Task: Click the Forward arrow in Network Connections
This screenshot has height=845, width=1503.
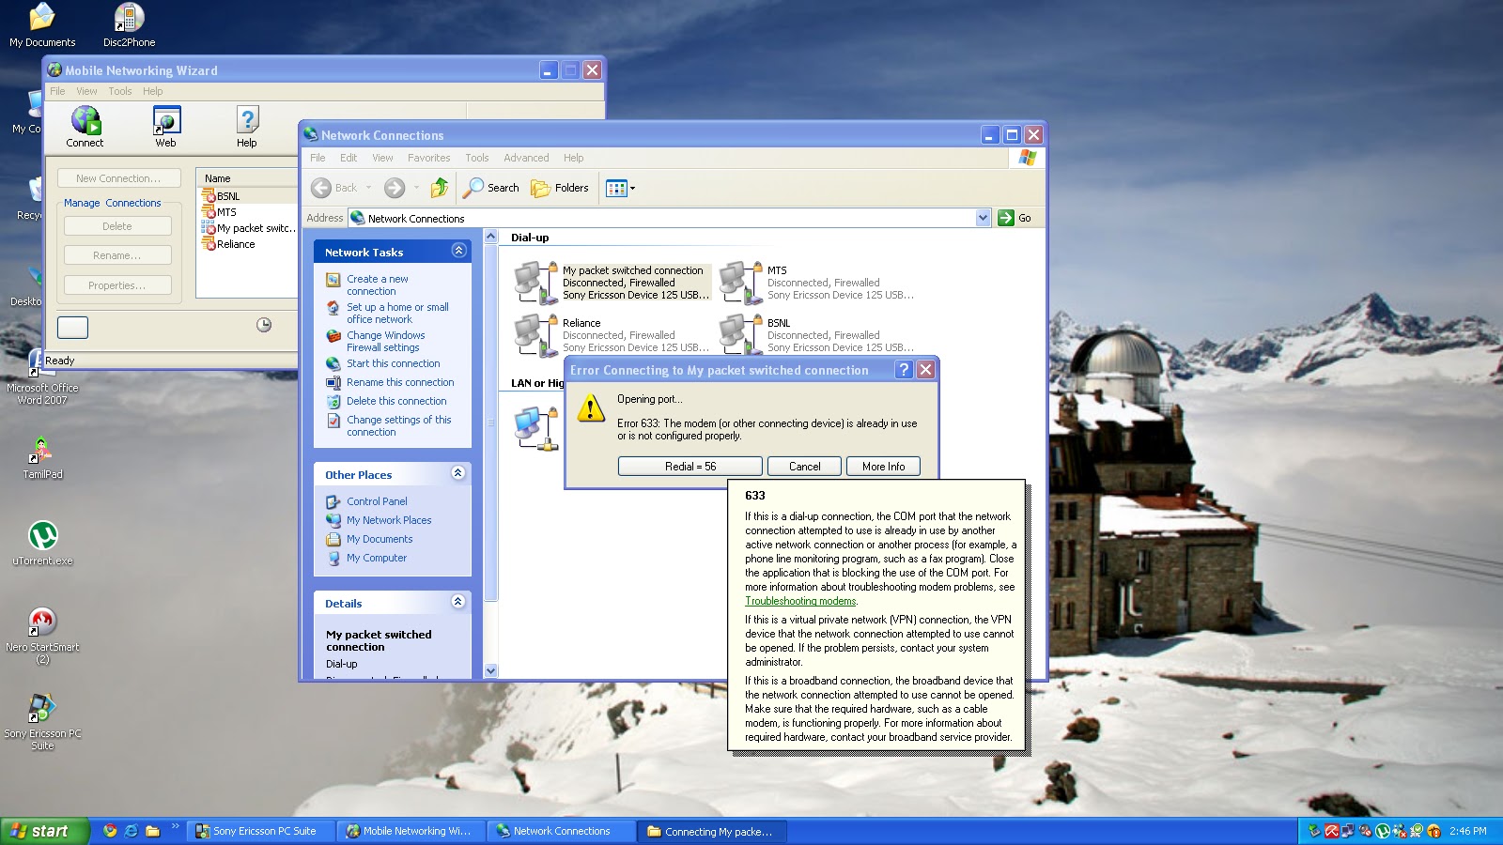Action: pos(395,188)
